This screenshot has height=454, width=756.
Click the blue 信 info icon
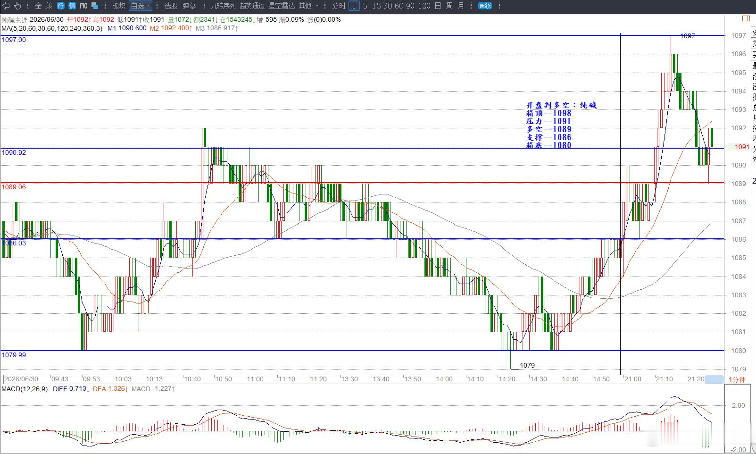pos(72,6)
